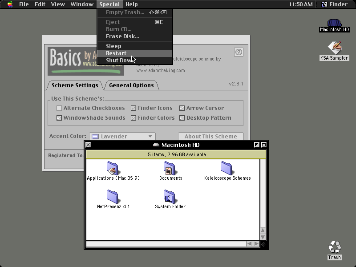Click the 'Registered To:' label
Image resolution: width=356 pixels, height=267 pixels.
coord(66,155)
